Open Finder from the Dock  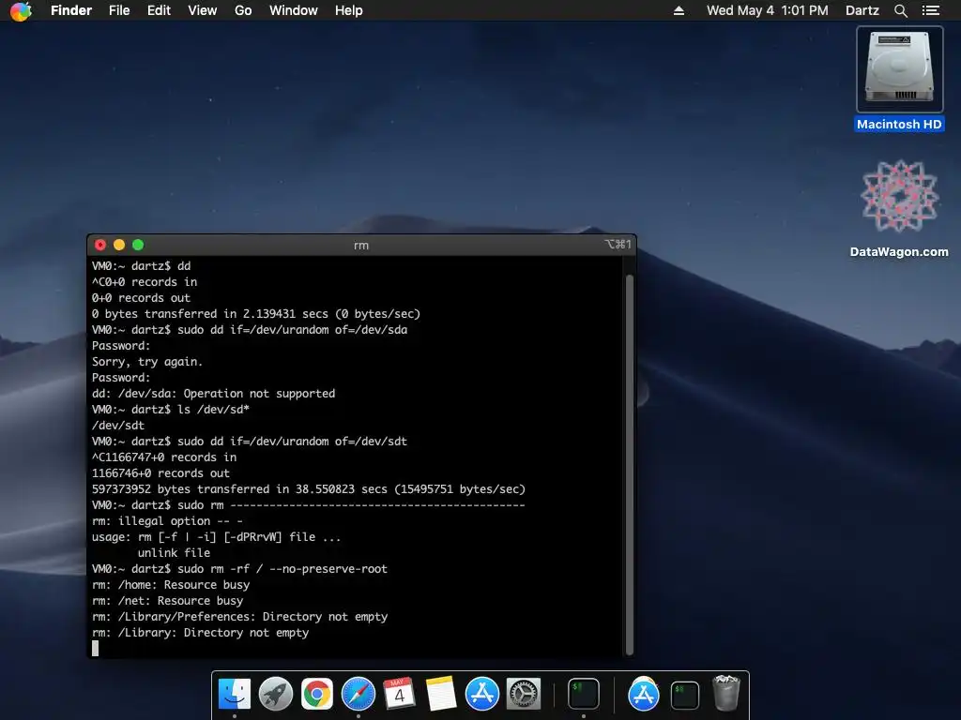(x=235, y=695)
